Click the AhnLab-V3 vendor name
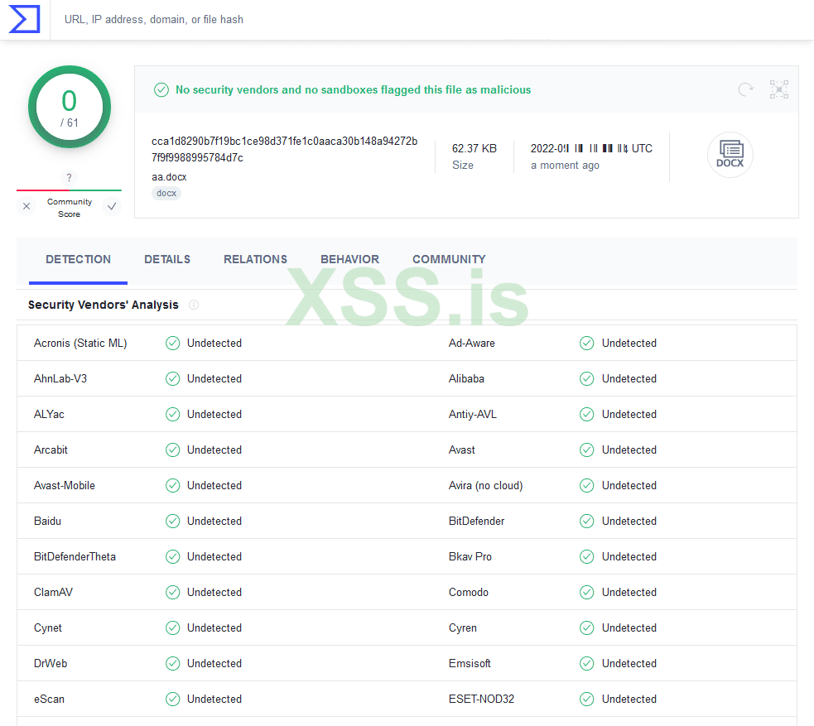The height and width of the screenshot is (726, 814). coord(60,379)
